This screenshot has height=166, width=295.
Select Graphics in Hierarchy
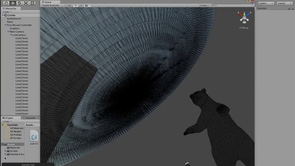click(x=15, y=29)
